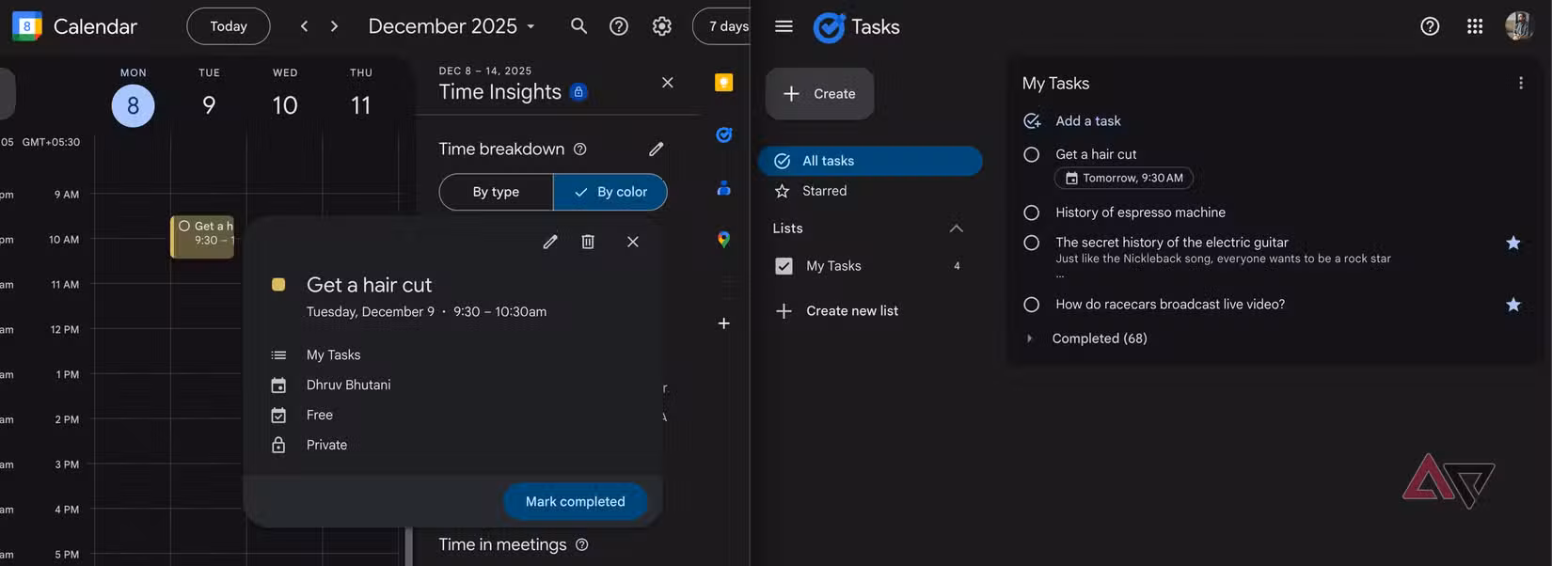Image resolution: width=1552 pixels, height=566 pixels.
Task: Click the Create task button
Action: [x=819, y=94]
